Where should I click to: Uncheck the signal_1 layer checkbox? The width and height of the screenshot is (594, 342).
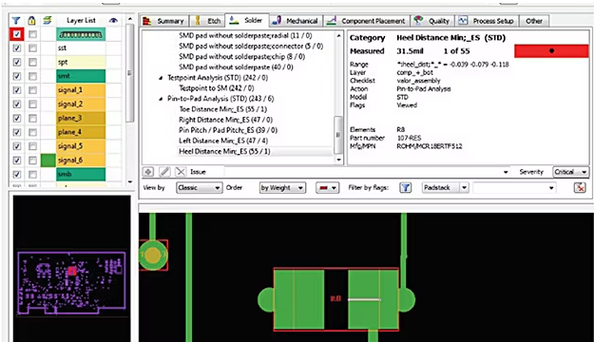click(17, 90)
